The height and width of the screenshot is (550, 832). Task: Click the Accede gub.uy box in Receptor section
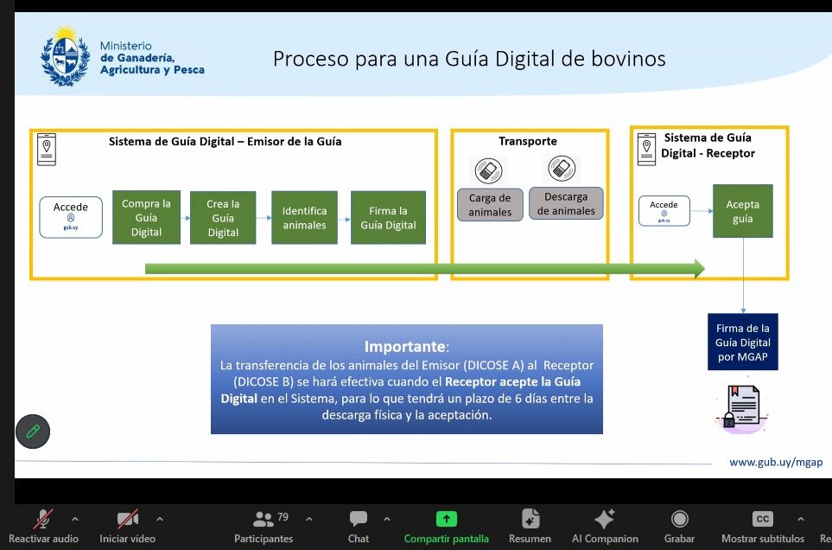[x=664, y=211]
